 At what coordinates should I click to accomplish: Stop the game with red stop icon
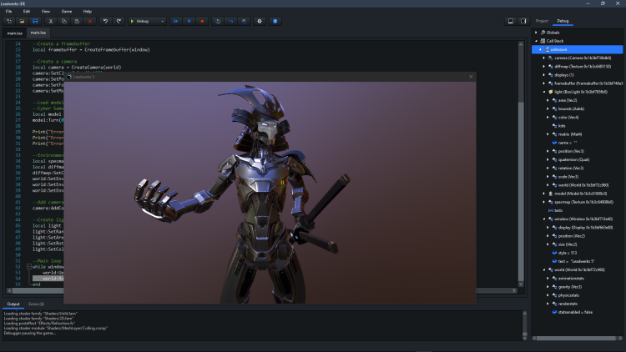(203, 20)
